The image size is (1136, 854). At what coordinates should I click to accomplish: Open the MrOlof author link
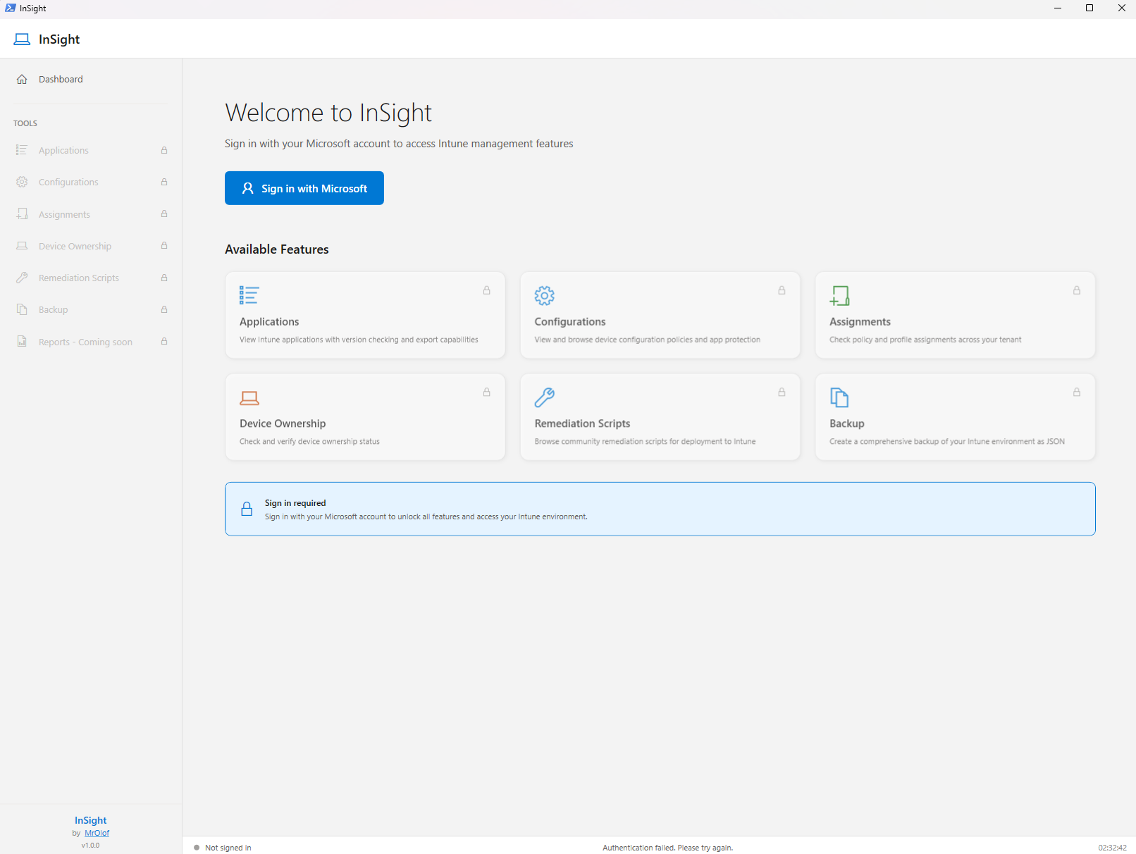(x=97, y=833)
